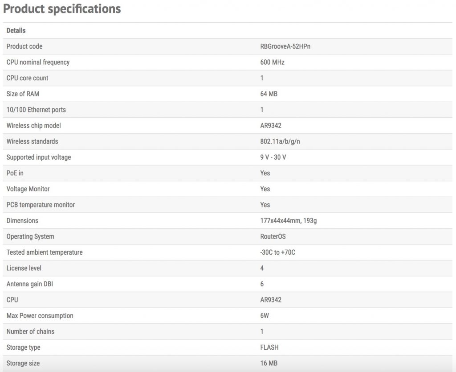Screen dimensions: 456x372
Task: Click the -30C to +70C temperature value
Action: pyautogui.click(x=277, y=252)
